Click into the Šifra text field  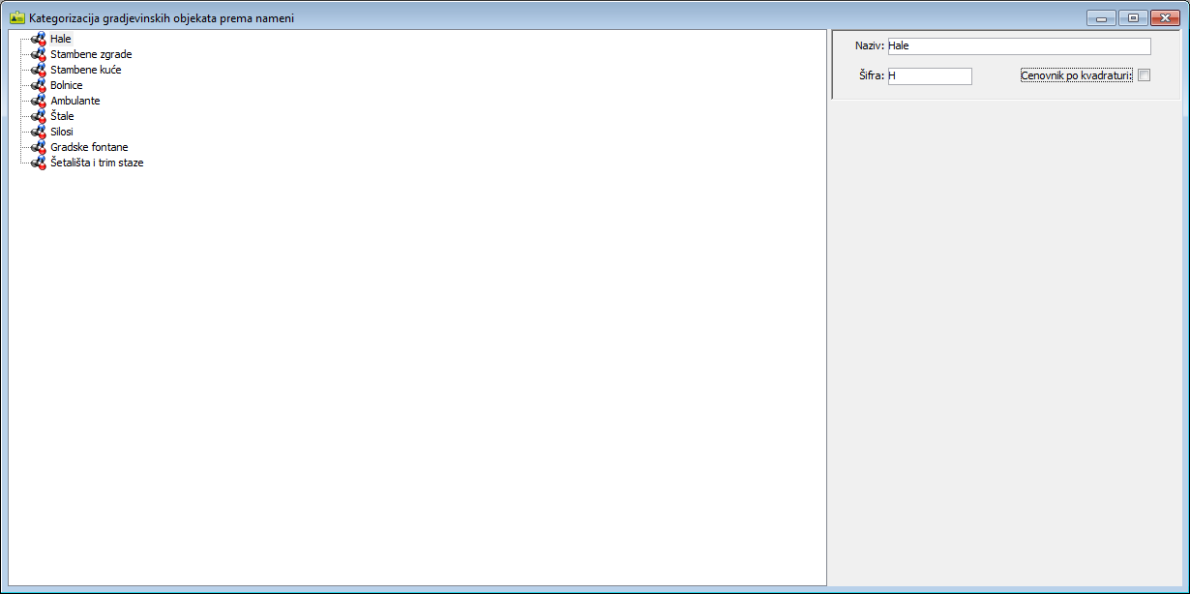click(x=929, y=75)
